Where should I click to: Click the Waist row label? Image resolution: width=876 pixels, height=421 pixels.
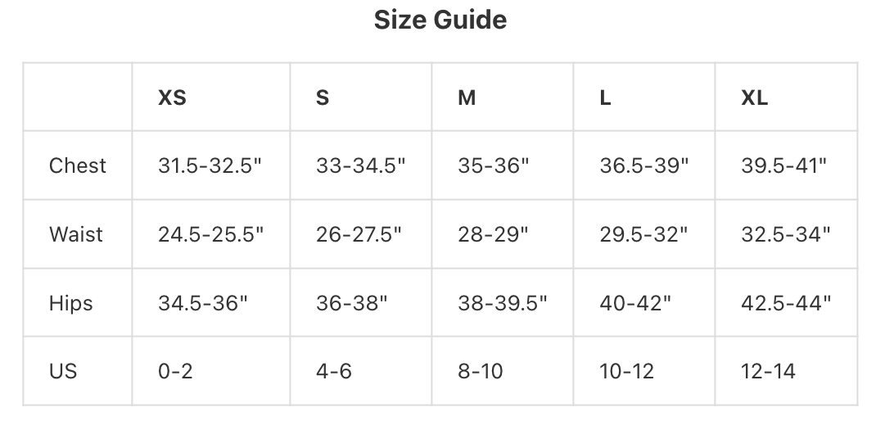click(x=76, y=234)
